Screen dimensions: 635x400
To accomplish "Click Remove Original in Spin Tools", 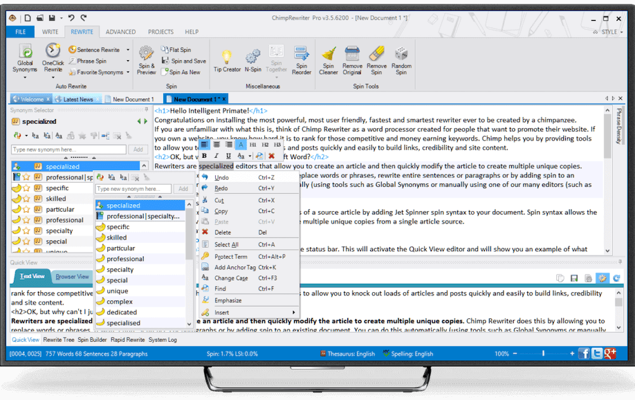I will (352, 60).
